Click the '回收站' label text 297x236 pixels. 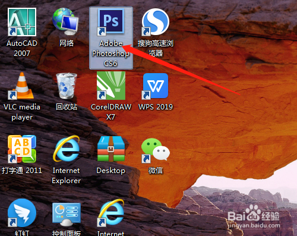[67, 107]
